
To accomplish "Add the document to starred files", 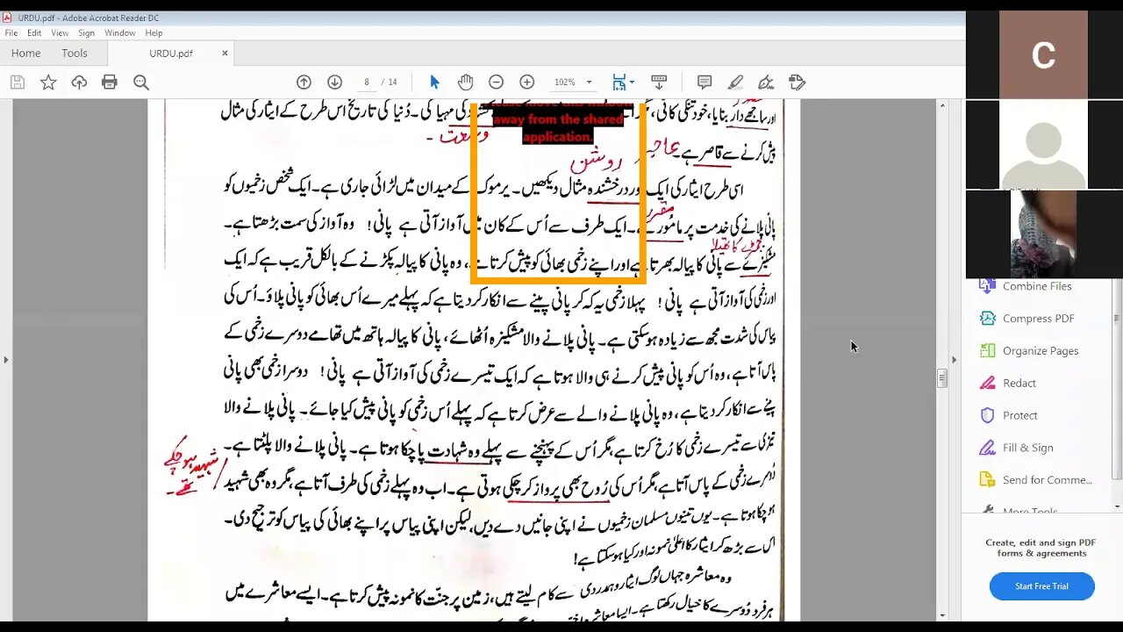I will coord(48,83).
